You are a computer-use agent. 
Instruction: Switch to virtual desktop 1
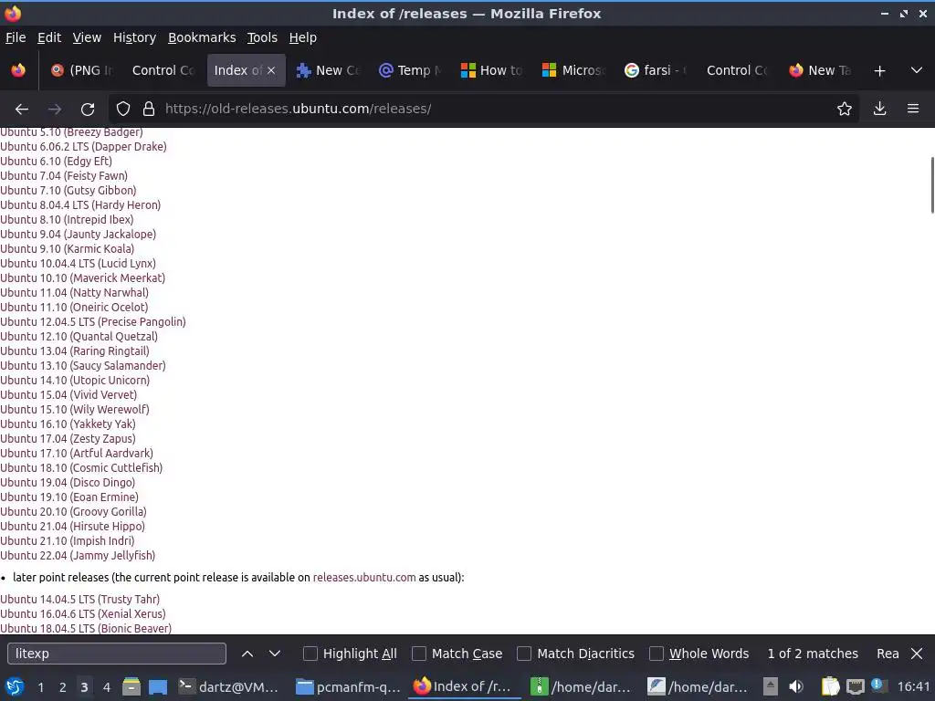click(40, 686)
